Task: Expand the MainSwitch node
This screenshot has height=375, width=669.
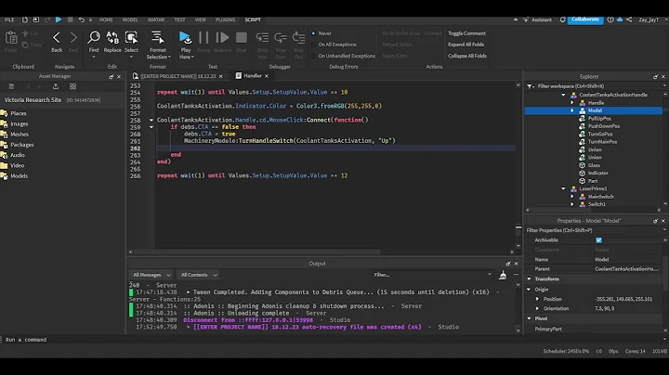Action: click(x=572, y=197)
